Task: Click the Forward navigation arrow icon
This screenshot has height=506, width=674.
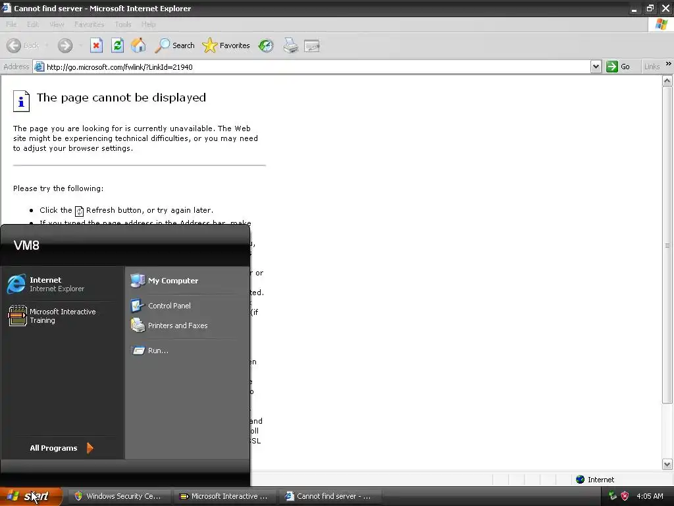Action: (x=65, y=45)
